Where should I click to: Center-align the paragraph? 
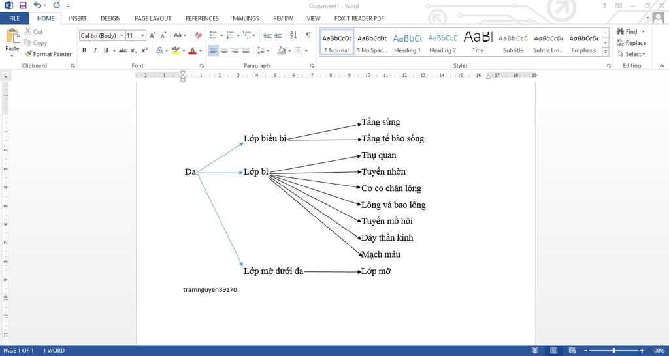click(x=225, y=50)
